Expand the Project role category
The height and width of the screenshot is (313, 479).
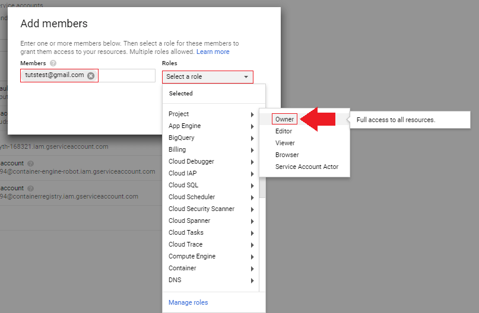coord(211,114)
